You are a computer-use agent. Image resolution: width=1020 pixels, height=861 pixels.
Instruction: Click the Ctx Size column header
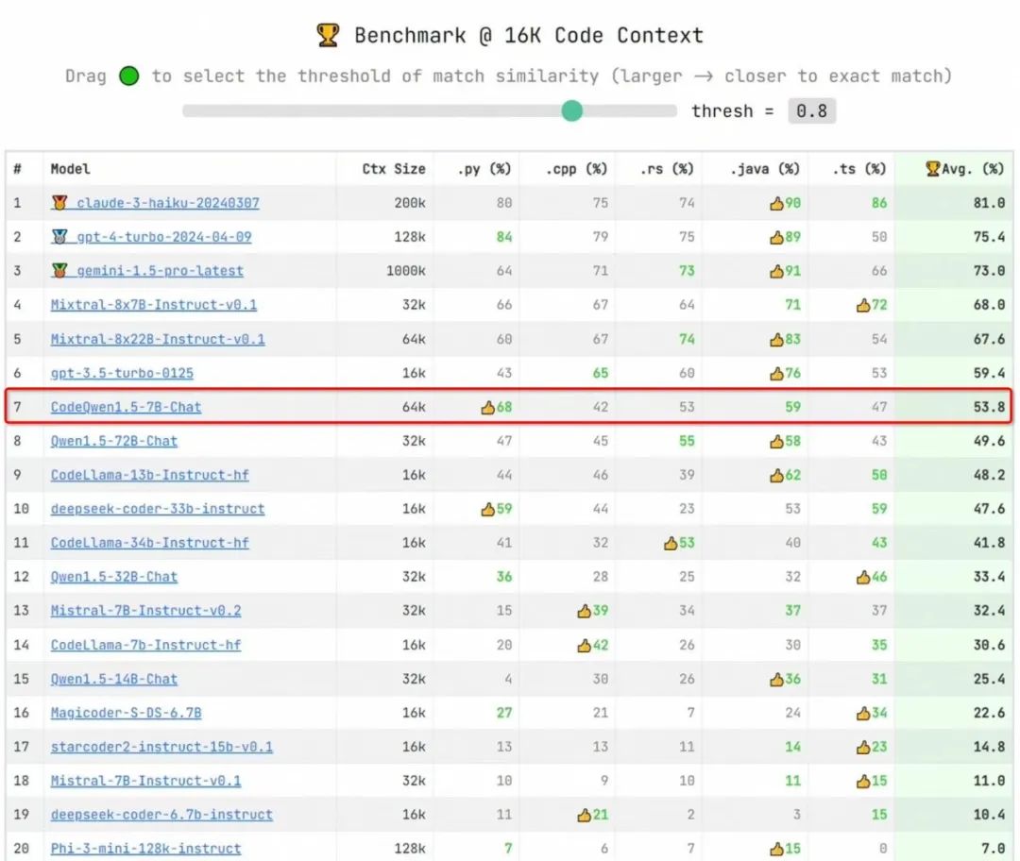pos(394,169)
